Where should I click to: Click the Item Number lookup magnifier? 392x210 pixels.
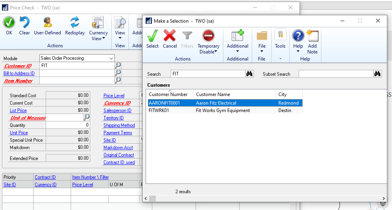(118, 80)
